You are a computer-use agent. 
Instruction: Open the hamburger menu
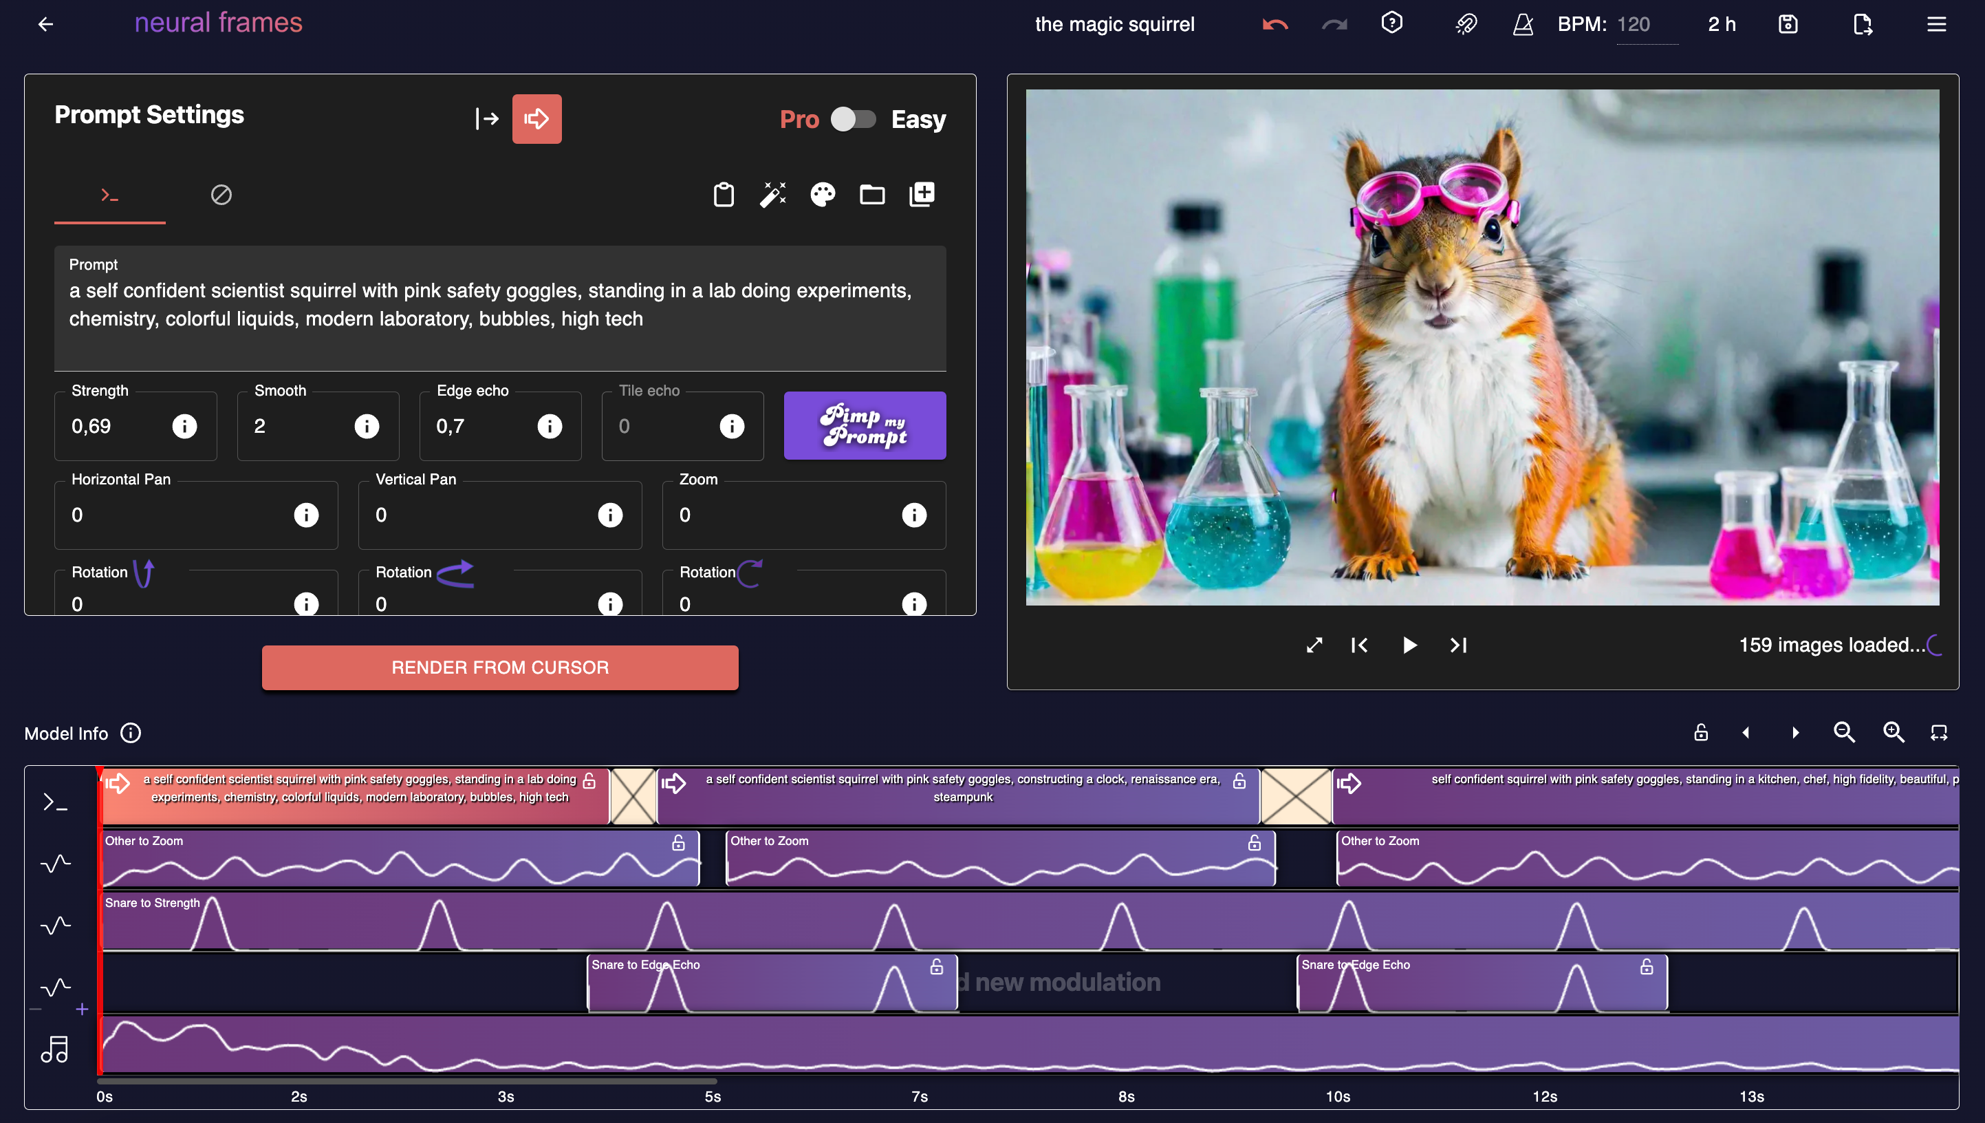coord(1938,24)
